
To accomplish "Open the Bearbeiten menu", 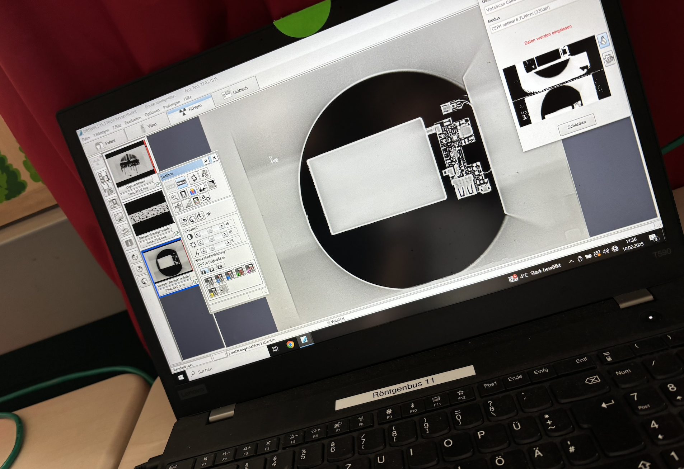I will 133,120.
